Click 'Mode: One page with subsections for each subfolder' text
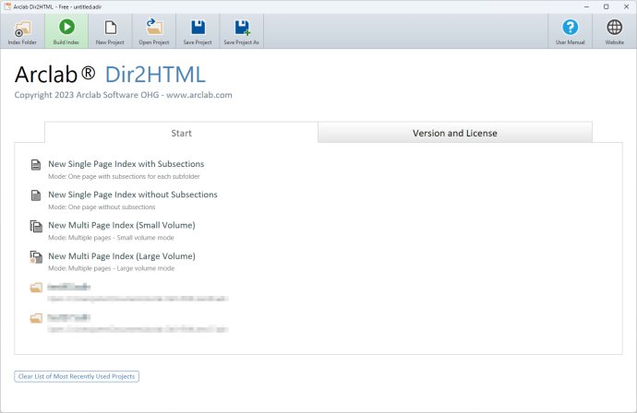 pyautogui.click(x=124, y=176)
